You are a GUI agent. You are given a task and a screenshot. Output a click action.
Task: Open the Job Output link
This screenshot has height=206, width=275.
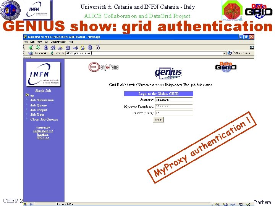[x=39, y=110]
